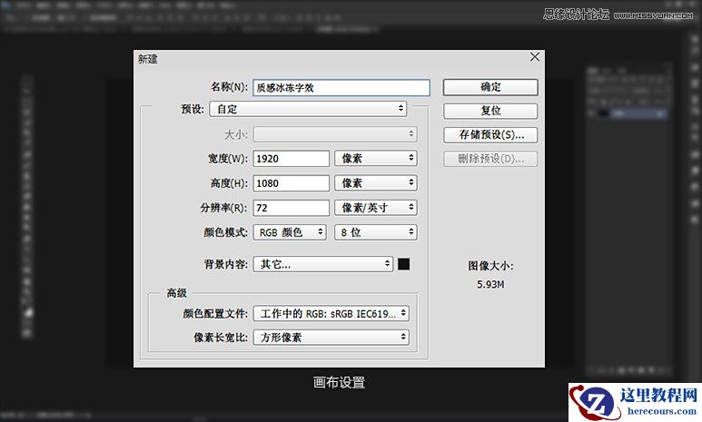This screenshot has width=702, height=422.
Task: Click the 复位 button
Action: pos(490,111)
